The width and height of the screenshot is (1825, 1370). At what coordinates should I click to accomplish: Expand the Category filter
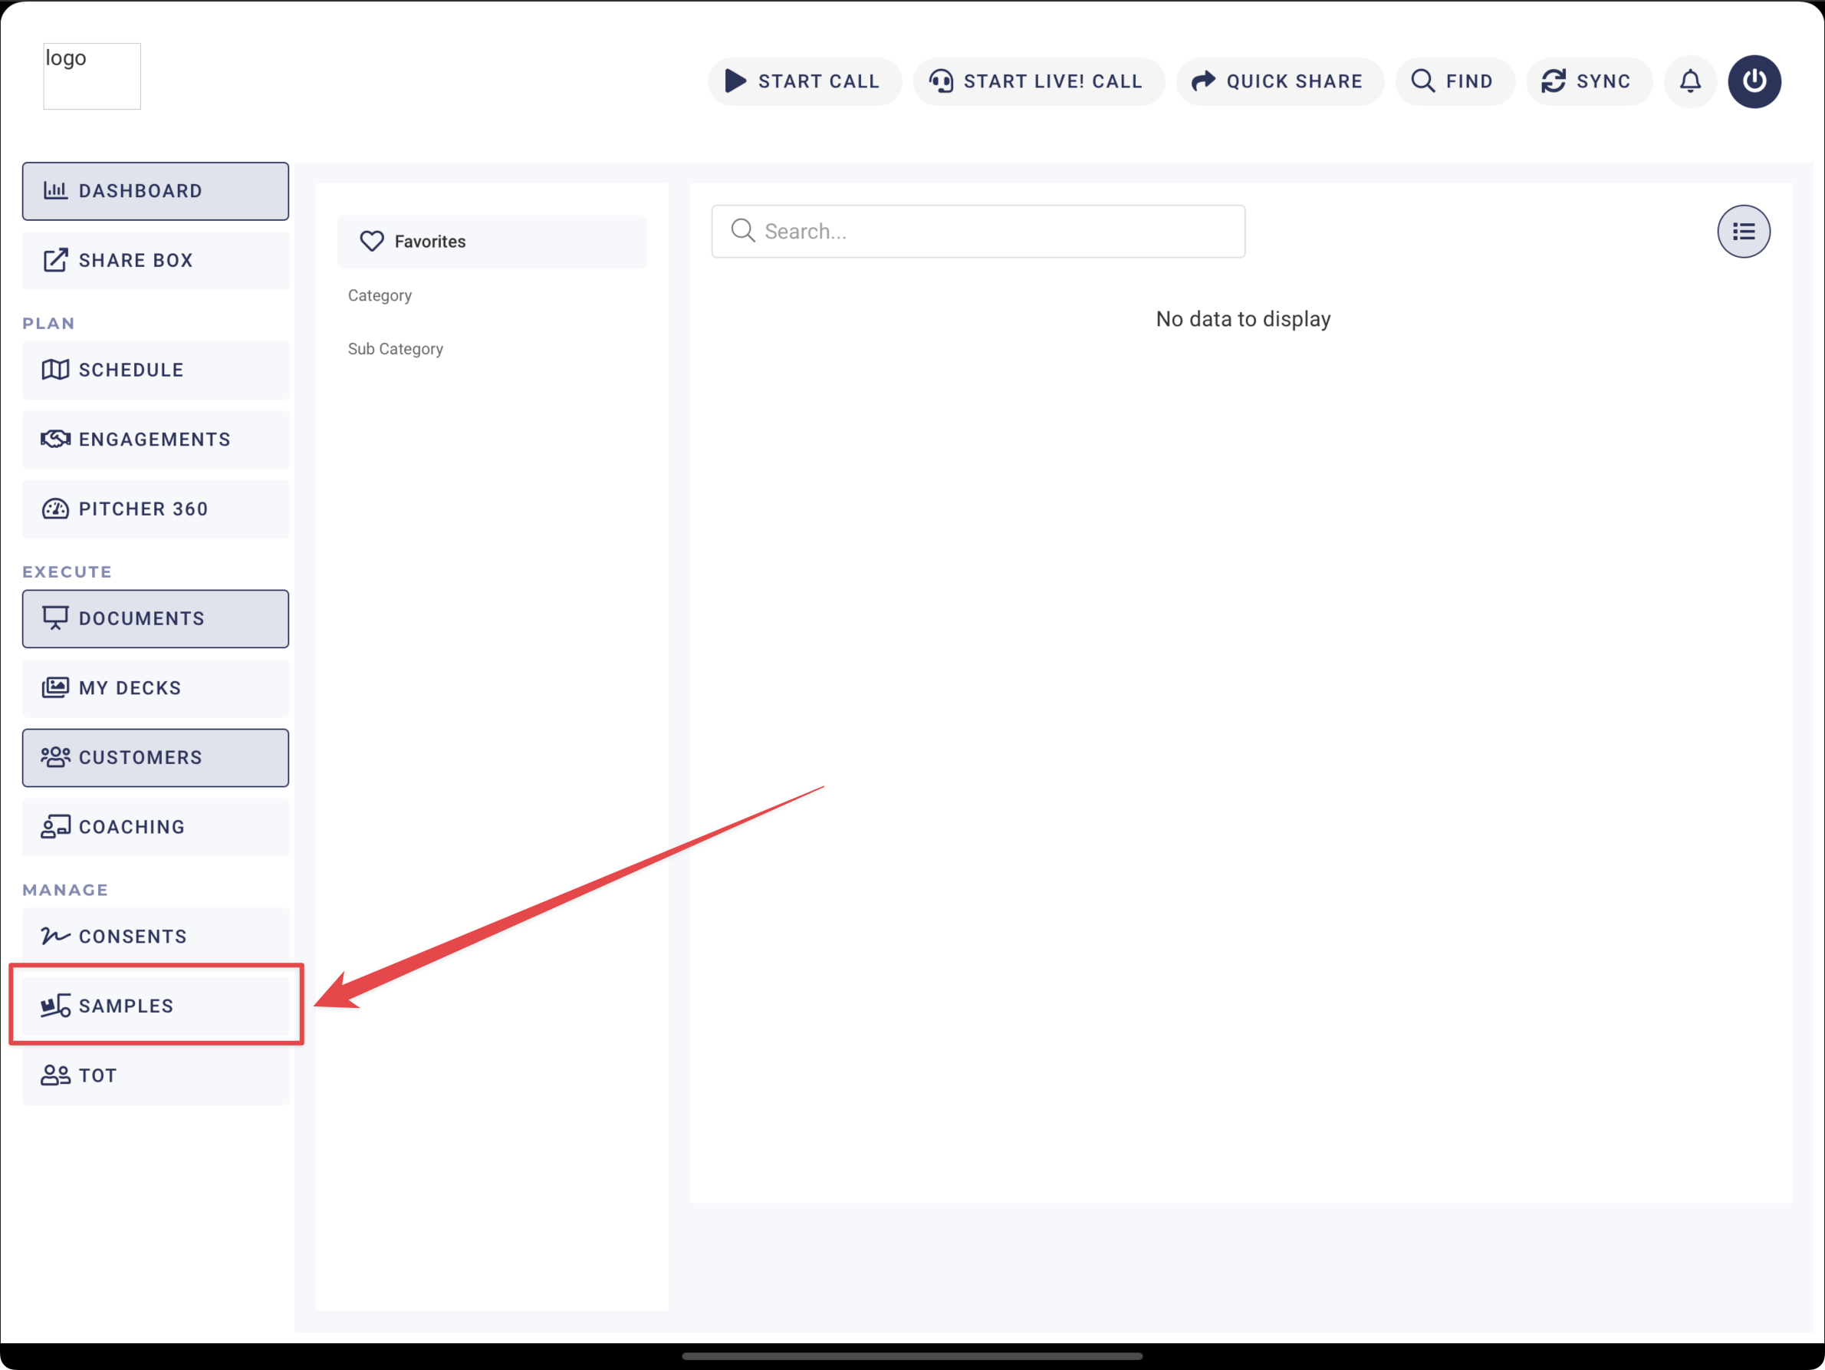coord(380,295)
